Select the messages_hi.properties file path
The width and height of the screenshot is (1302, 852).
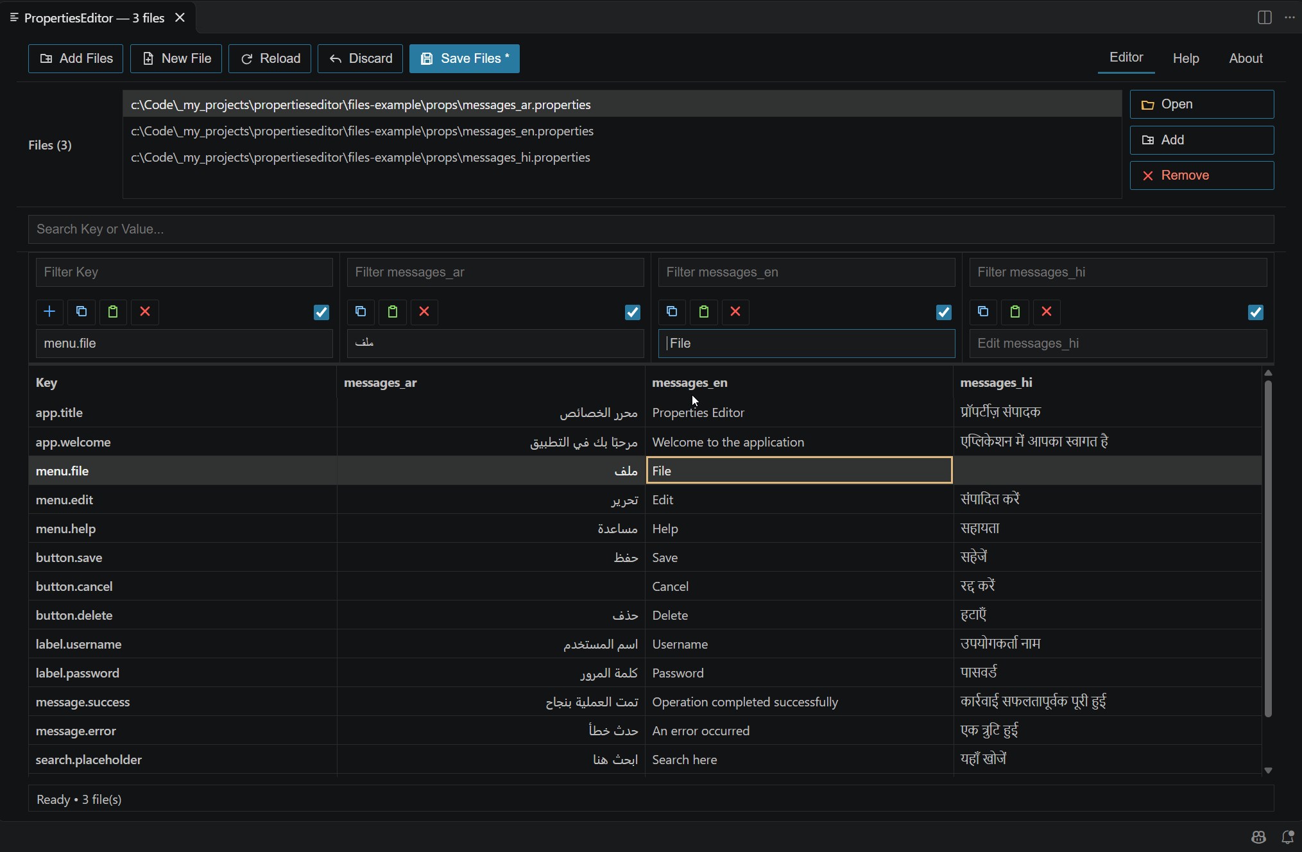pyautogui.click(x=622, y=157)
